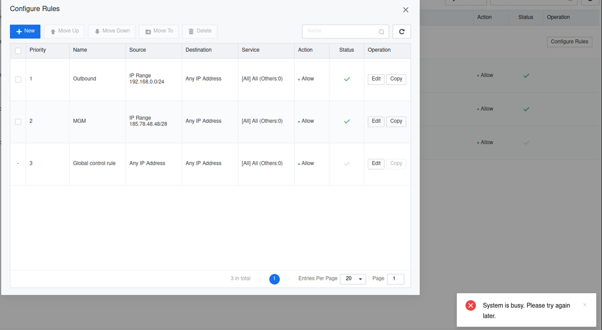The image size is (602, 330).
Task: Click the Priority column header
Action: click(x=38, y=50)
